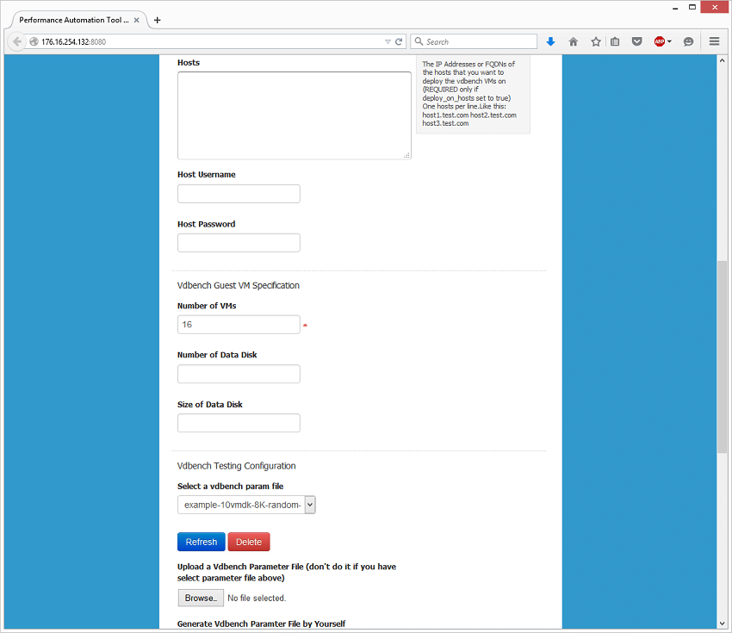Click the page scrollbar thumb

[x=722, y=357]
